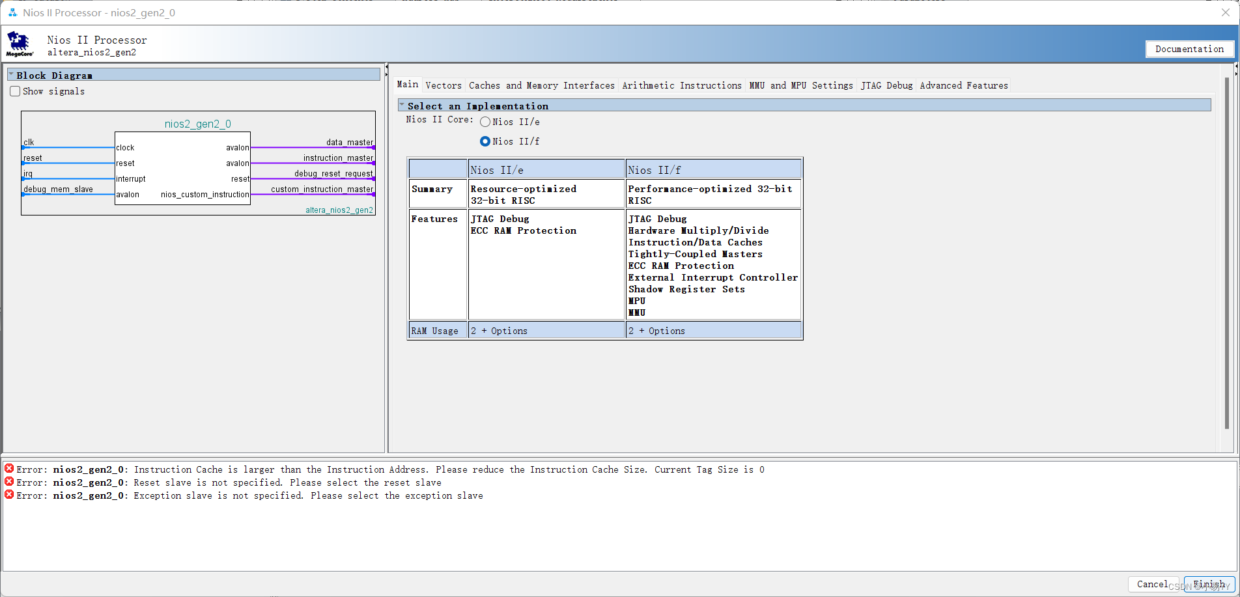1240x597 pixels.
Task: Click the debug_reset_request port label
Action: click(334, 173)
